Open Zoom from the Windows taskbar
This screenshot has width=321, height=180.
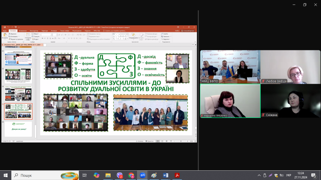[142, 175]
